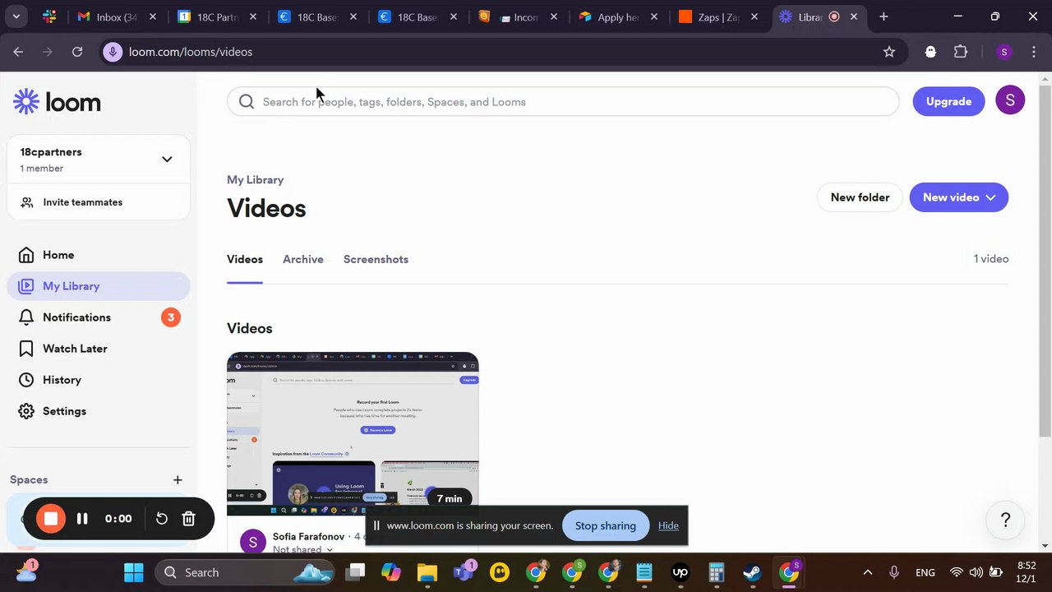
Task: Click the Loom logo
Action: click(x=57, y=102)
